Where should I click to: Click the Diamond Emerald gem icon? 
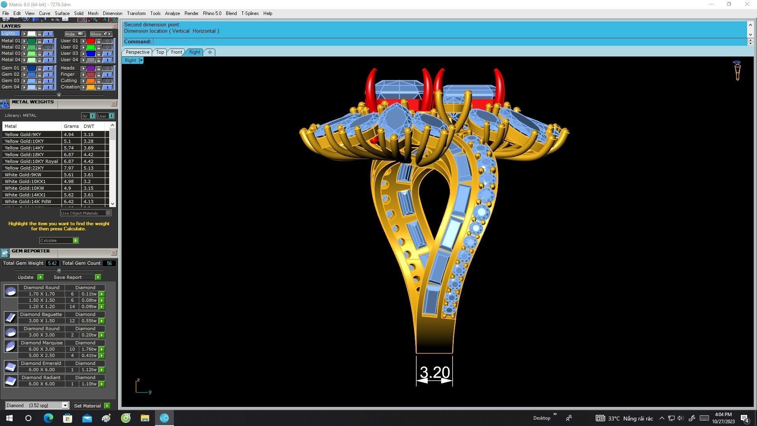[x=11, y=367]
